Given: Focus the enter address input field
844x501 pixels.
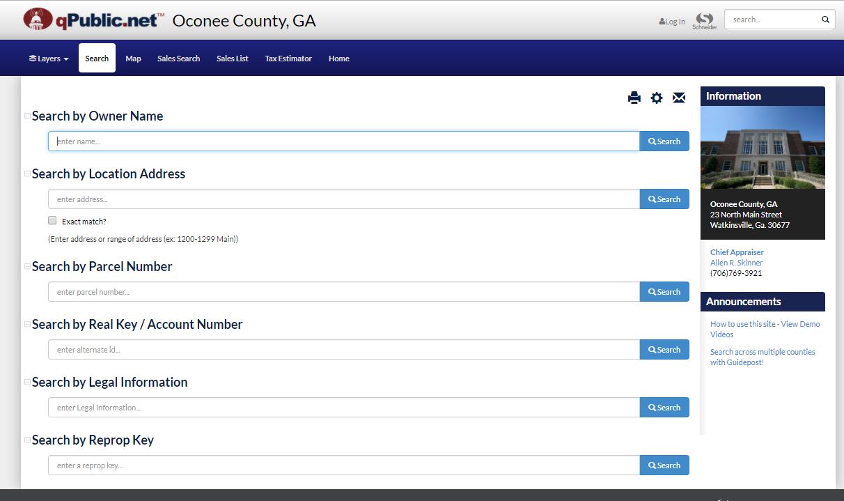Looking at the screenshot, I should [x=344, y=199].
